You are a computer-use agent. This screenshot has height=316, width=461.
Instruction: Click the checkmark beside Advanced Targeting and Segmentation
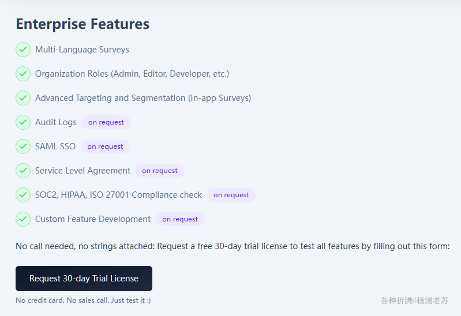[x=23, y=98]
